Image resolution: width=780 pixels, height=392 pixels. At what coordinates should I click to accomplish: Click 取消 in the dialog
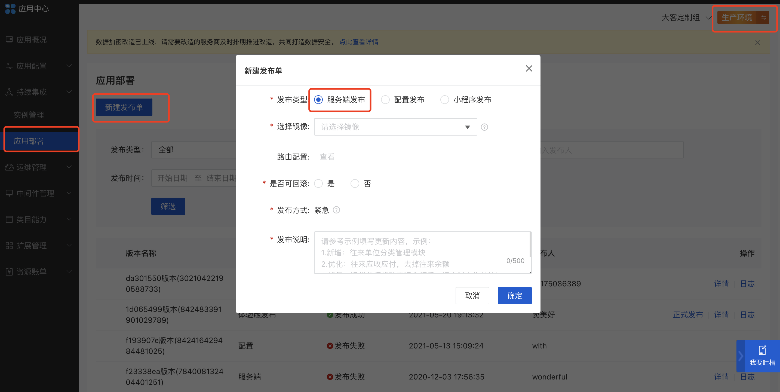tap(472, 296)
